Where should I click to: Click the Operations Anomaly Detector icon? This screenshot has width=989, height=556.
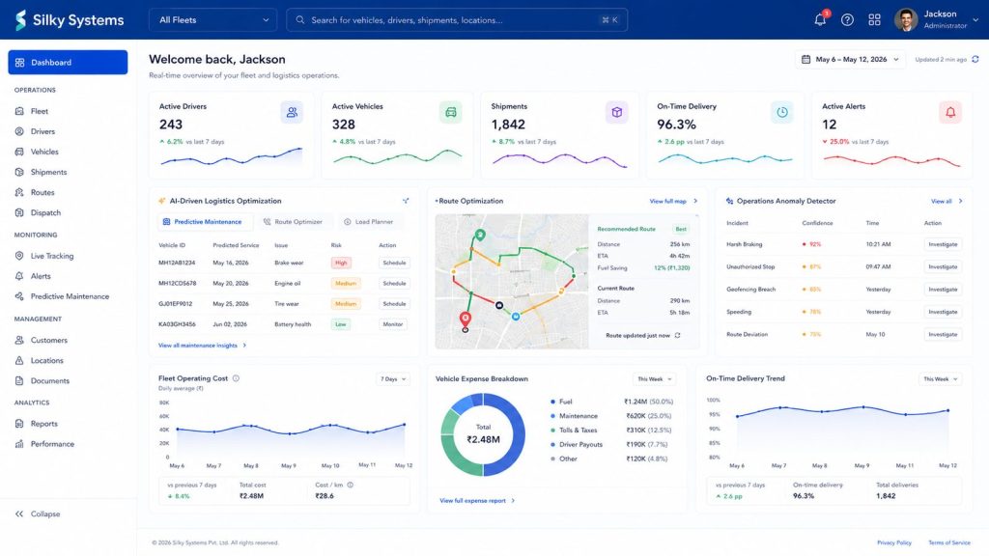pyautogui.click(x=730, y=201)
